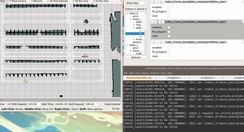Focus the Filter key input field

click(142, 3)
